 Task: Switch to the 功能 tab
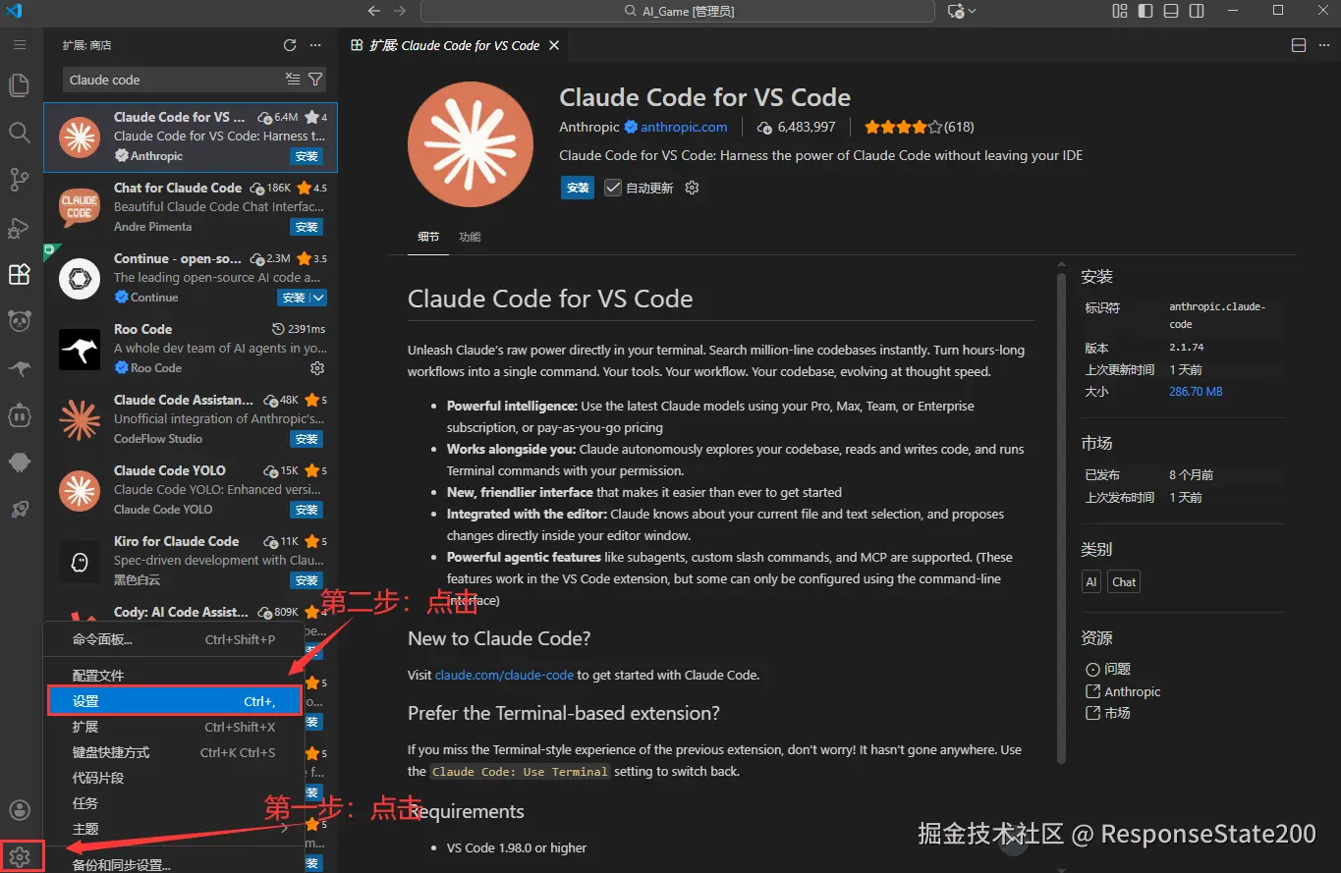(470, 237)
